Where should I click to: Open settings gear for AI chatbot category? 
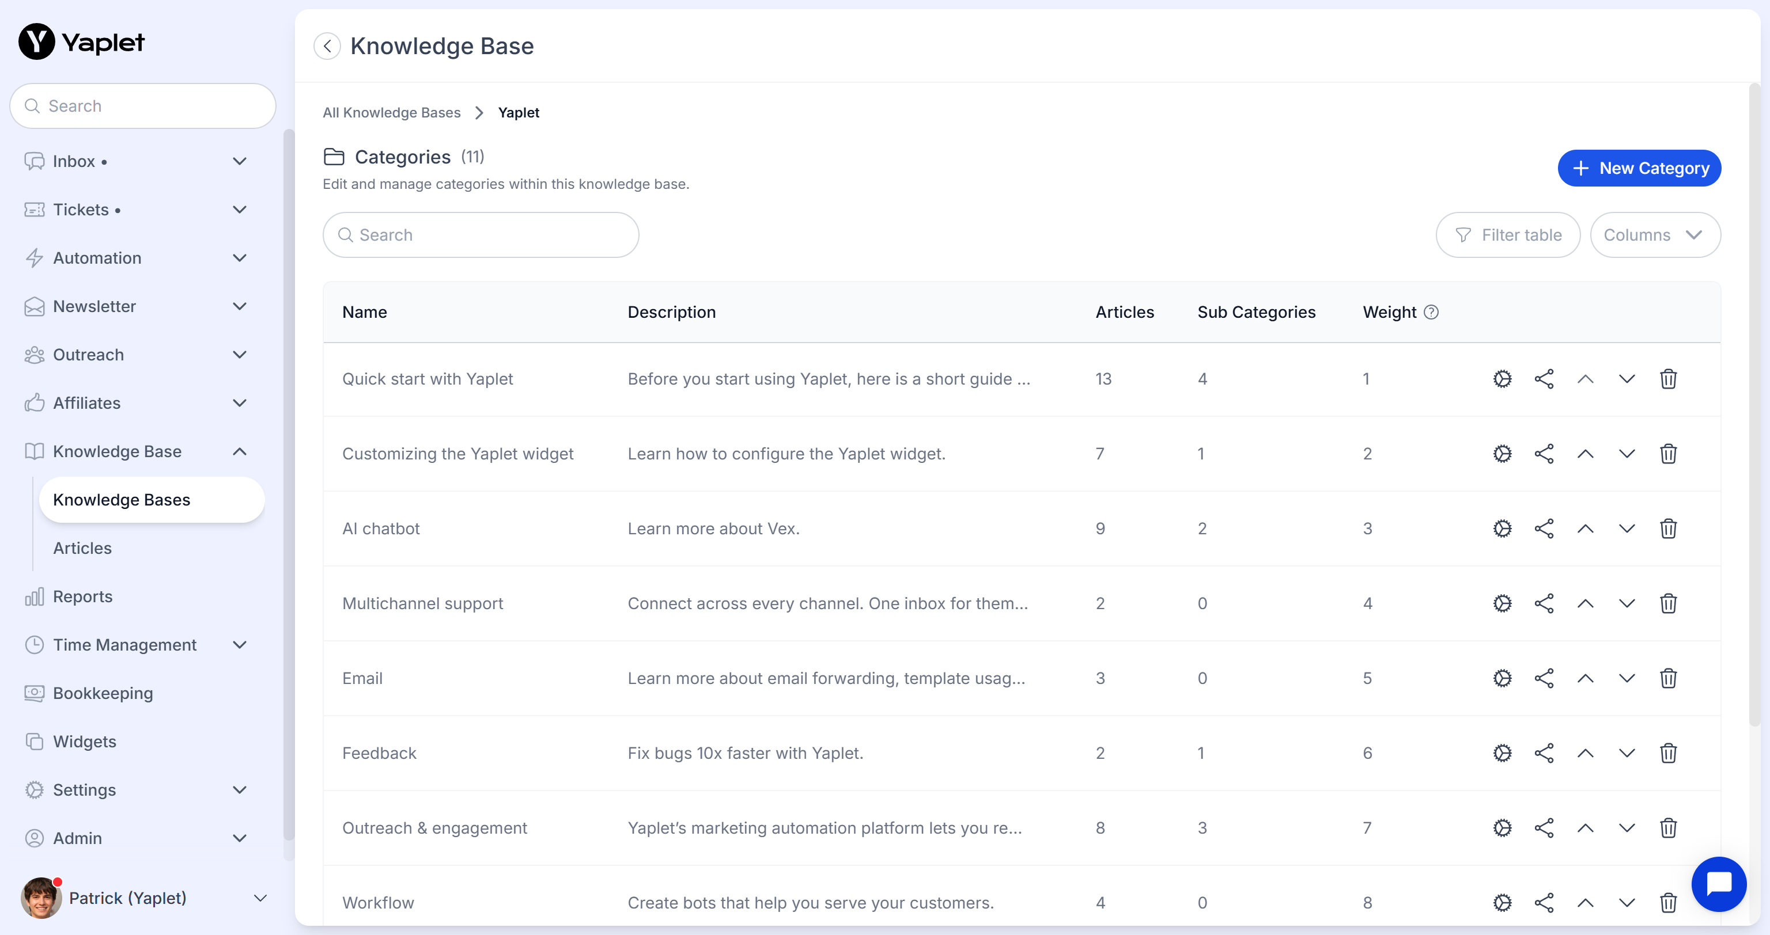[x=1502, y=529]
